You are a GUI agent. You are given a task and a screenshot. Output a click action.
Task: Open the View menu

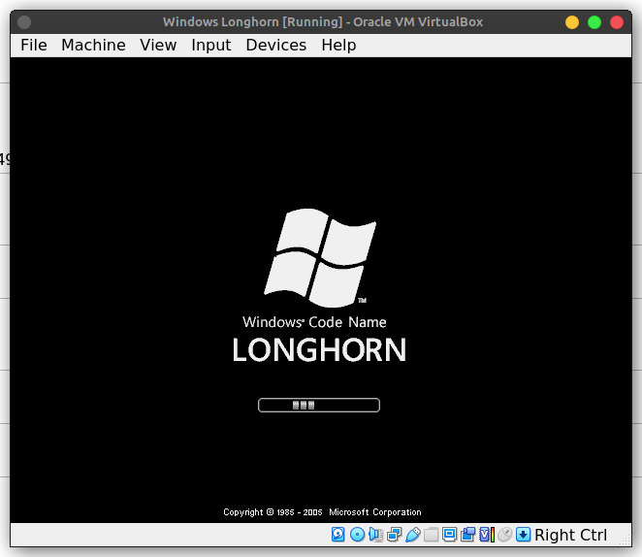158,45
